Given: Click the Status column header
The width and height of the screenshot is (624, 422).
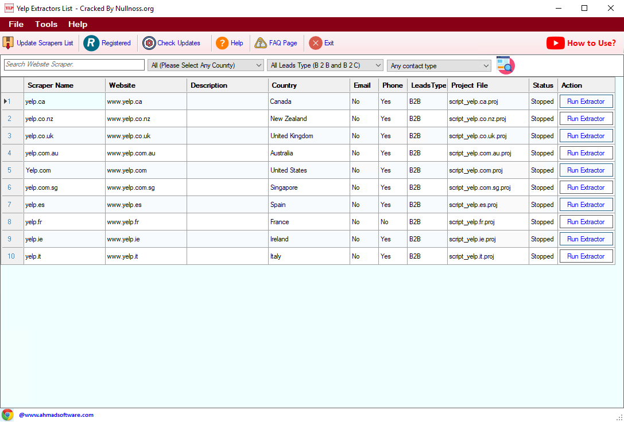Looking at the screenshot, I should pos(543,85).
